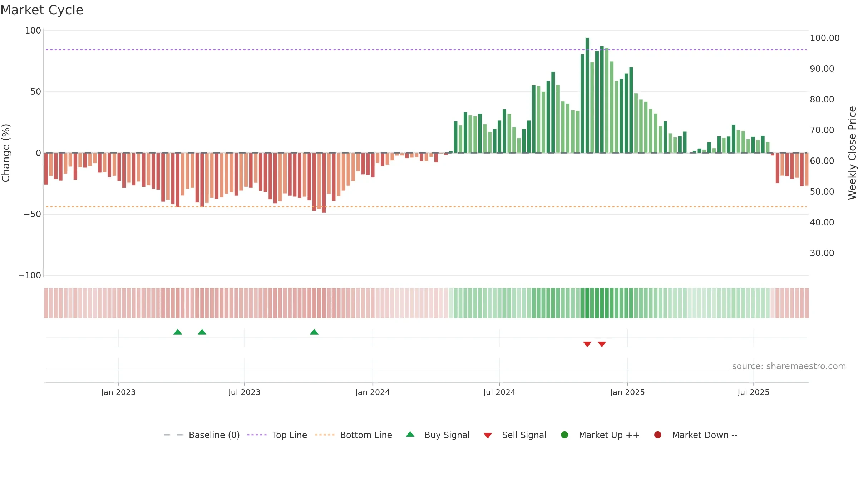
Task: Click the Weekly Close Price axis title
Action: pos(852,153)
